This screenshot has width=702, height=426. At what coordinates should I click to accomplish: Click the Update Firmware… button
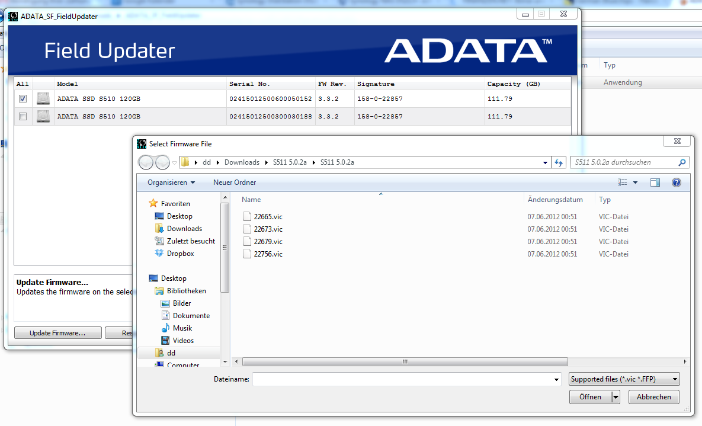tap(57, 333)
